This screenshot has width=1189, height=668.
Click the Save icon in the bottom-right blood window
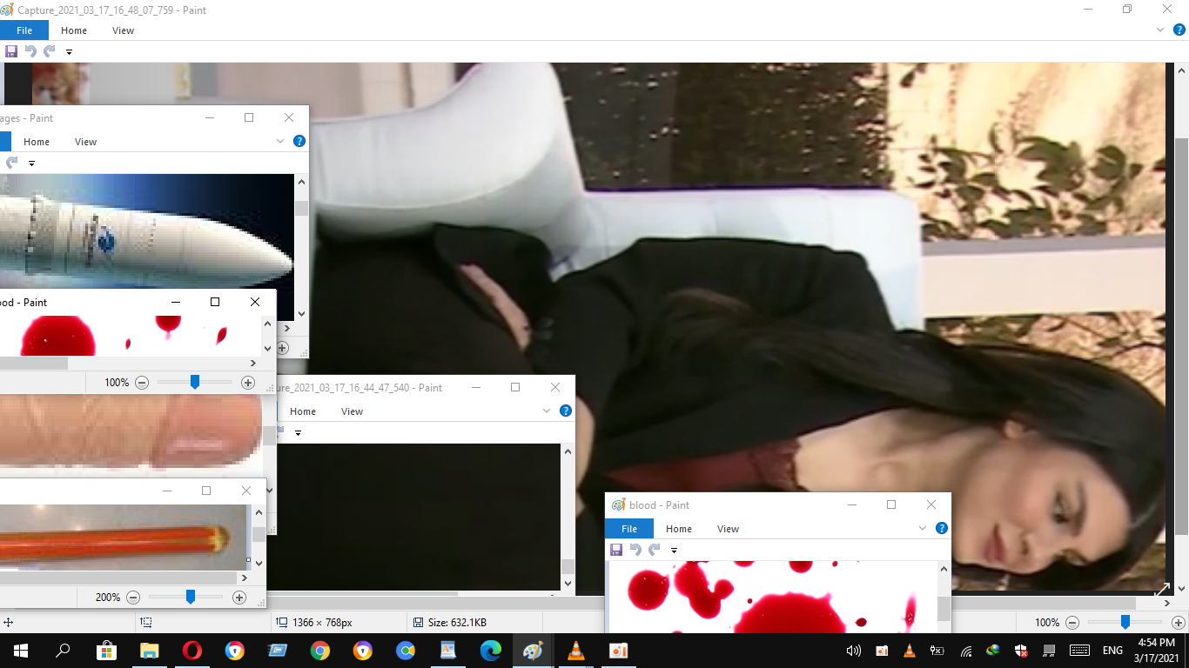coord(616,550)
